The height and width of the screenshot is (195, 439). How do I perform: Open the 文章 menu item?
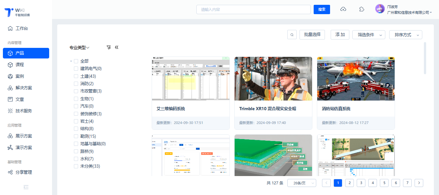26,99
